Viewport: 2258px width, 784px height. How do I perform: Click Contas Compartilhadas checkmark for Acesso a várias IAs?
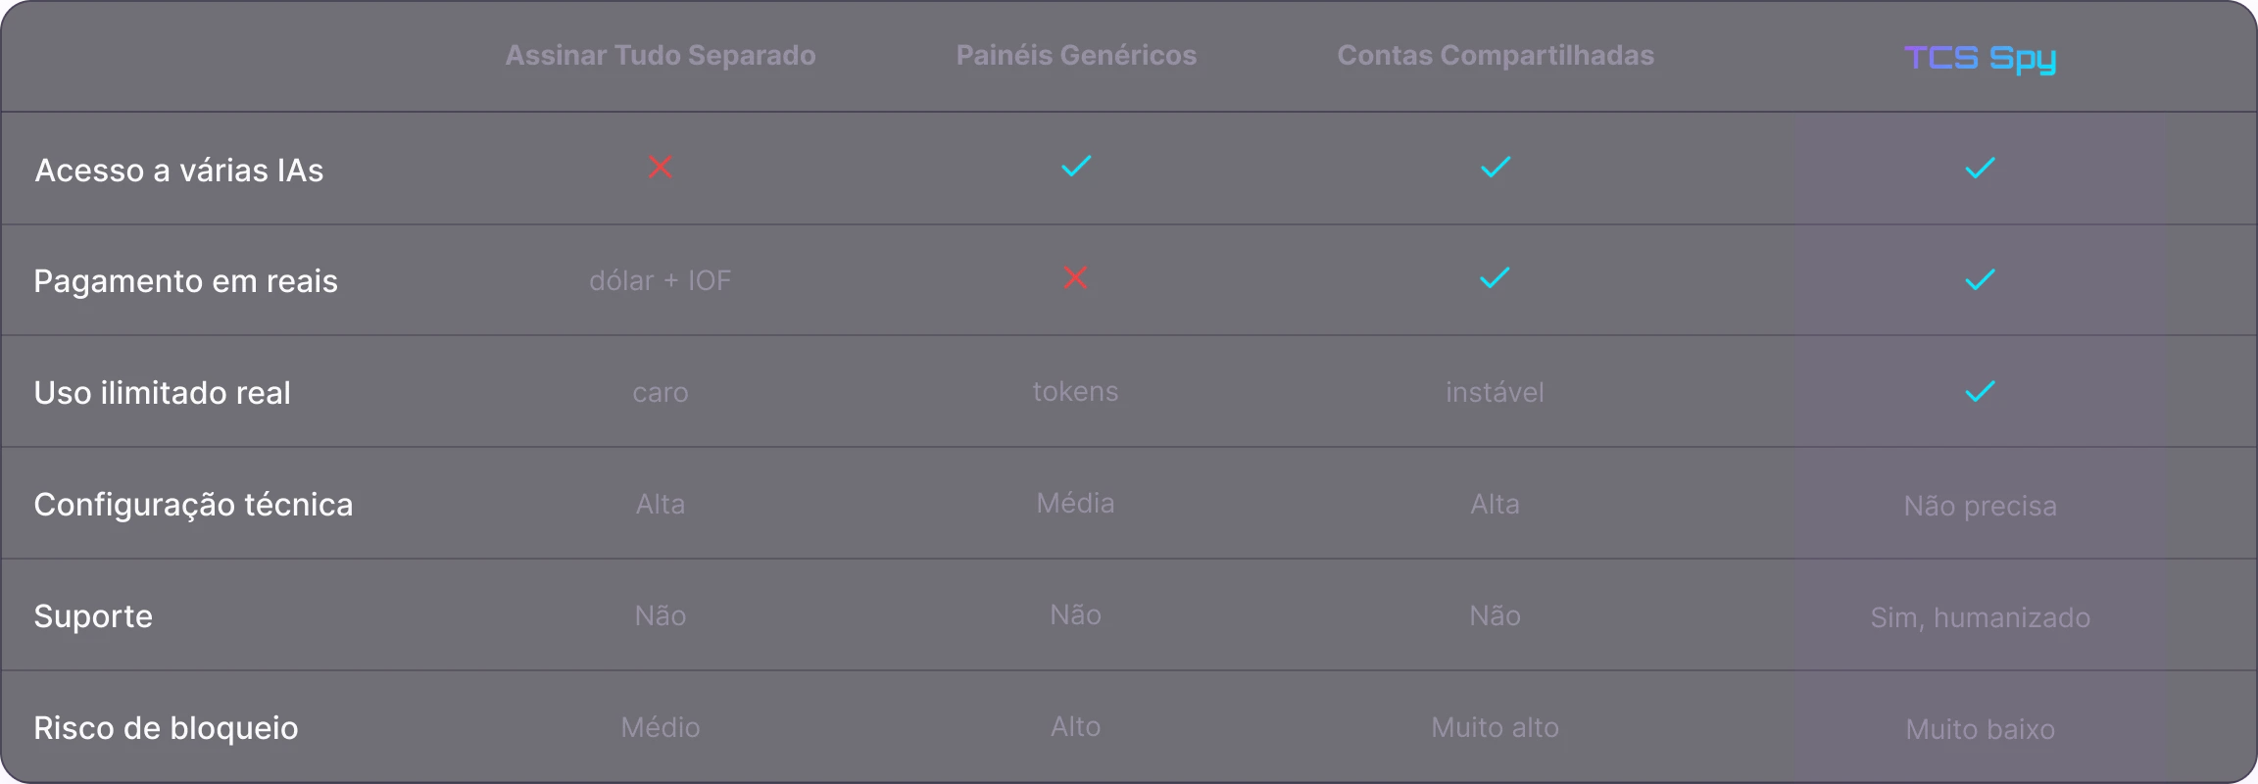[1496, 167]
